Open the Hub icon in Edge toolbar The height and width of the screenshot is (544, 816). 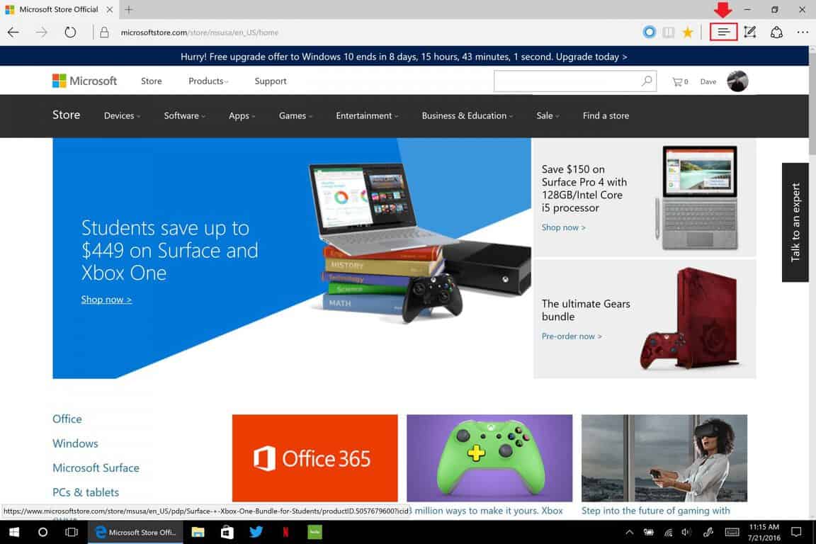click(723, 33)
